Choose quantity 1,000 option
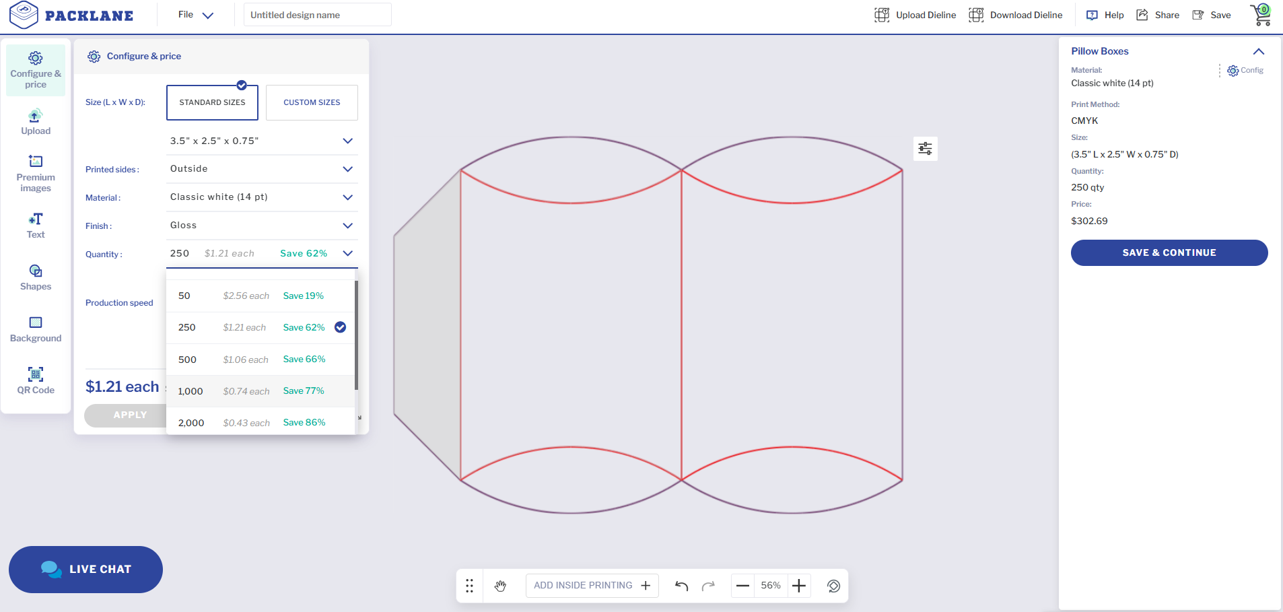The height and width of the screenshot is (612, 1283). coord(261,391)
